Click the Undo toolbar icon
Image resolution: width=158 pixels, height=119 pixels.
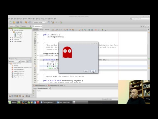tap(26, 22)
